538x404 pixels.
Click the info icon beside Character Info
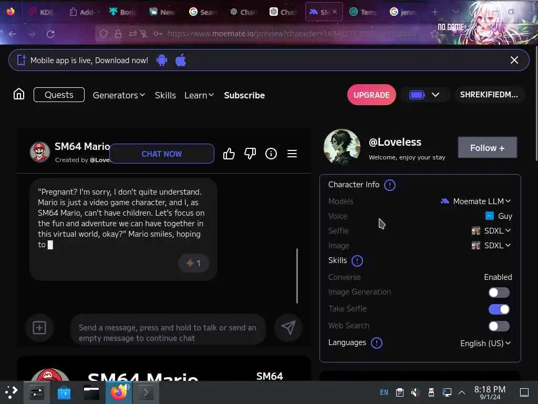click(389, 185)
